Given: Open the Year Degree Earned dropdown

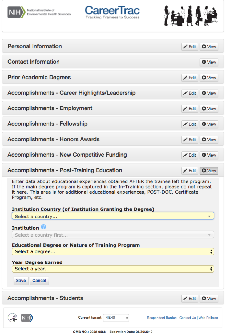Looking at the screenshot, I should (113, 269).
